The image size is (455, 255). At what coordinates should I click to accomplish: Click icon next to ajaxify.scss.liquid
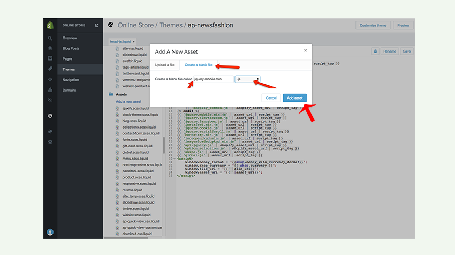click(x=117, y=108)
